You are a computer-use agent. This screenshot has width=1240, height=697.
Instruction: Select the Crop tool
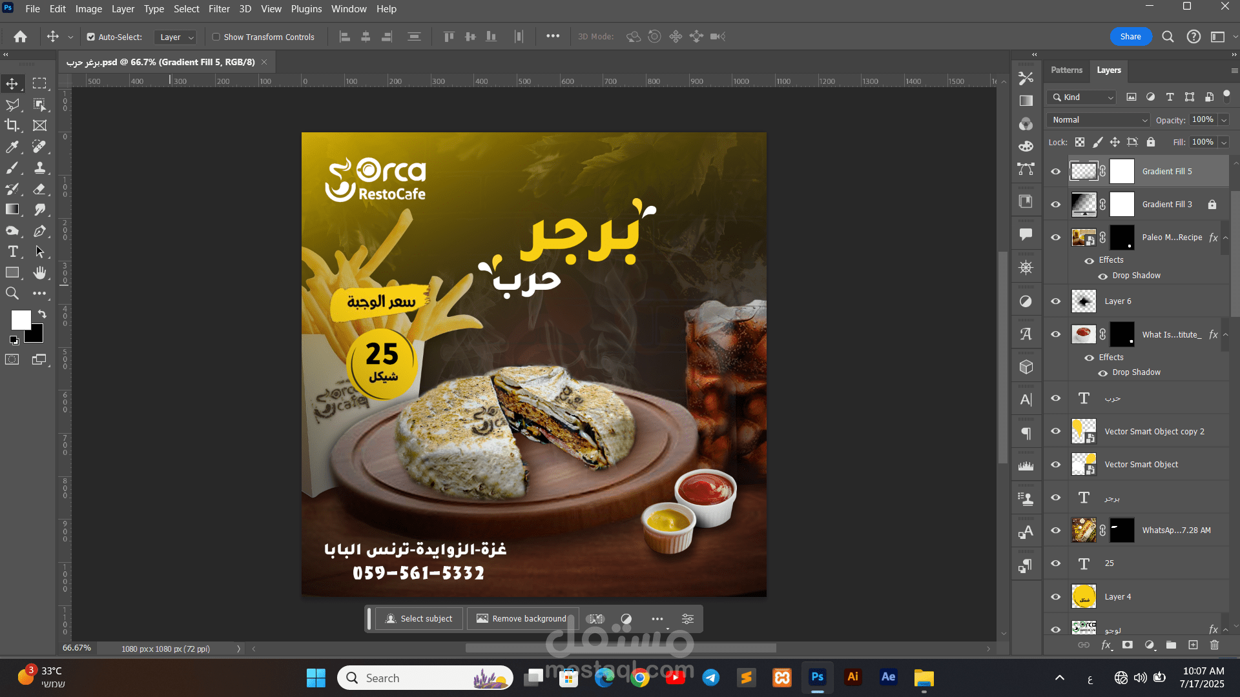(x=12, y=125)
